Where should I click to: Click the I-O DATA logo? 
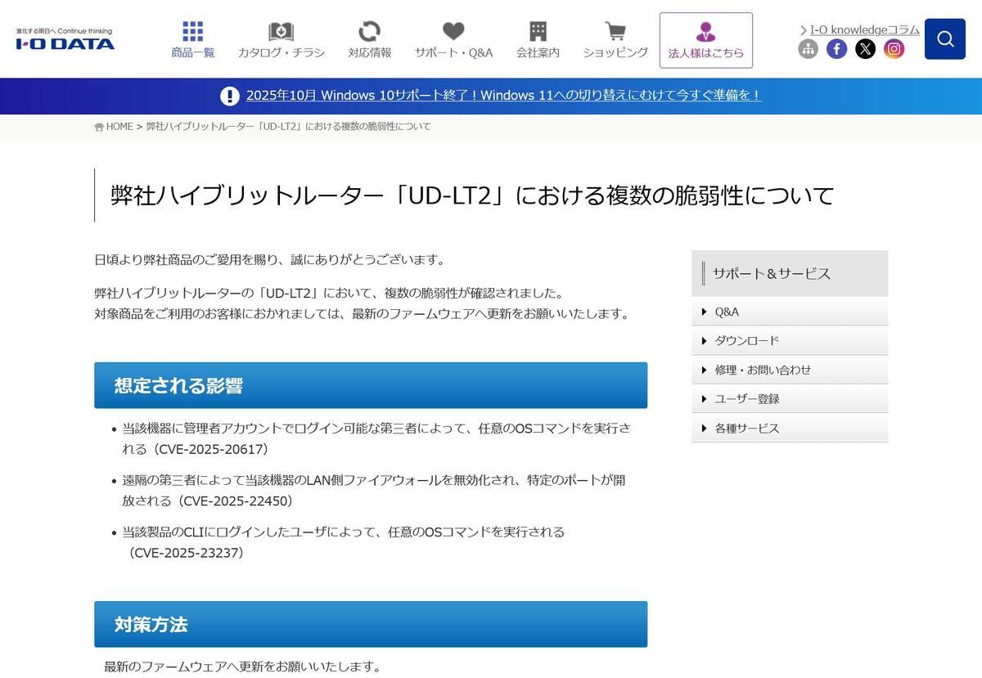tap(65, 39)
